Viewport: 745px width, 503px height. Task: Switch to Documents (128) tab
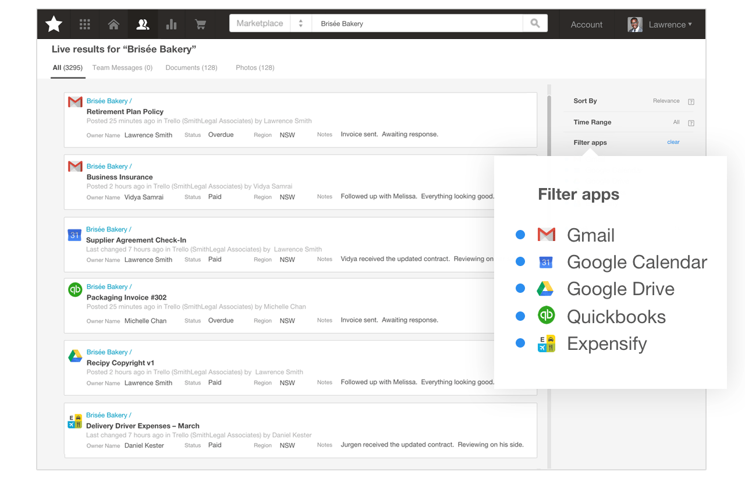tap(191, 68)
